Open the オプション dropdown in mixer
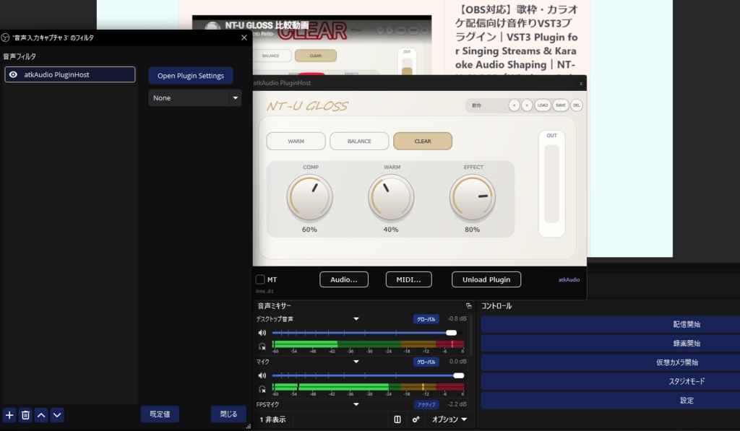The width and height of the screenshot is (740, 431). (449, 419)
